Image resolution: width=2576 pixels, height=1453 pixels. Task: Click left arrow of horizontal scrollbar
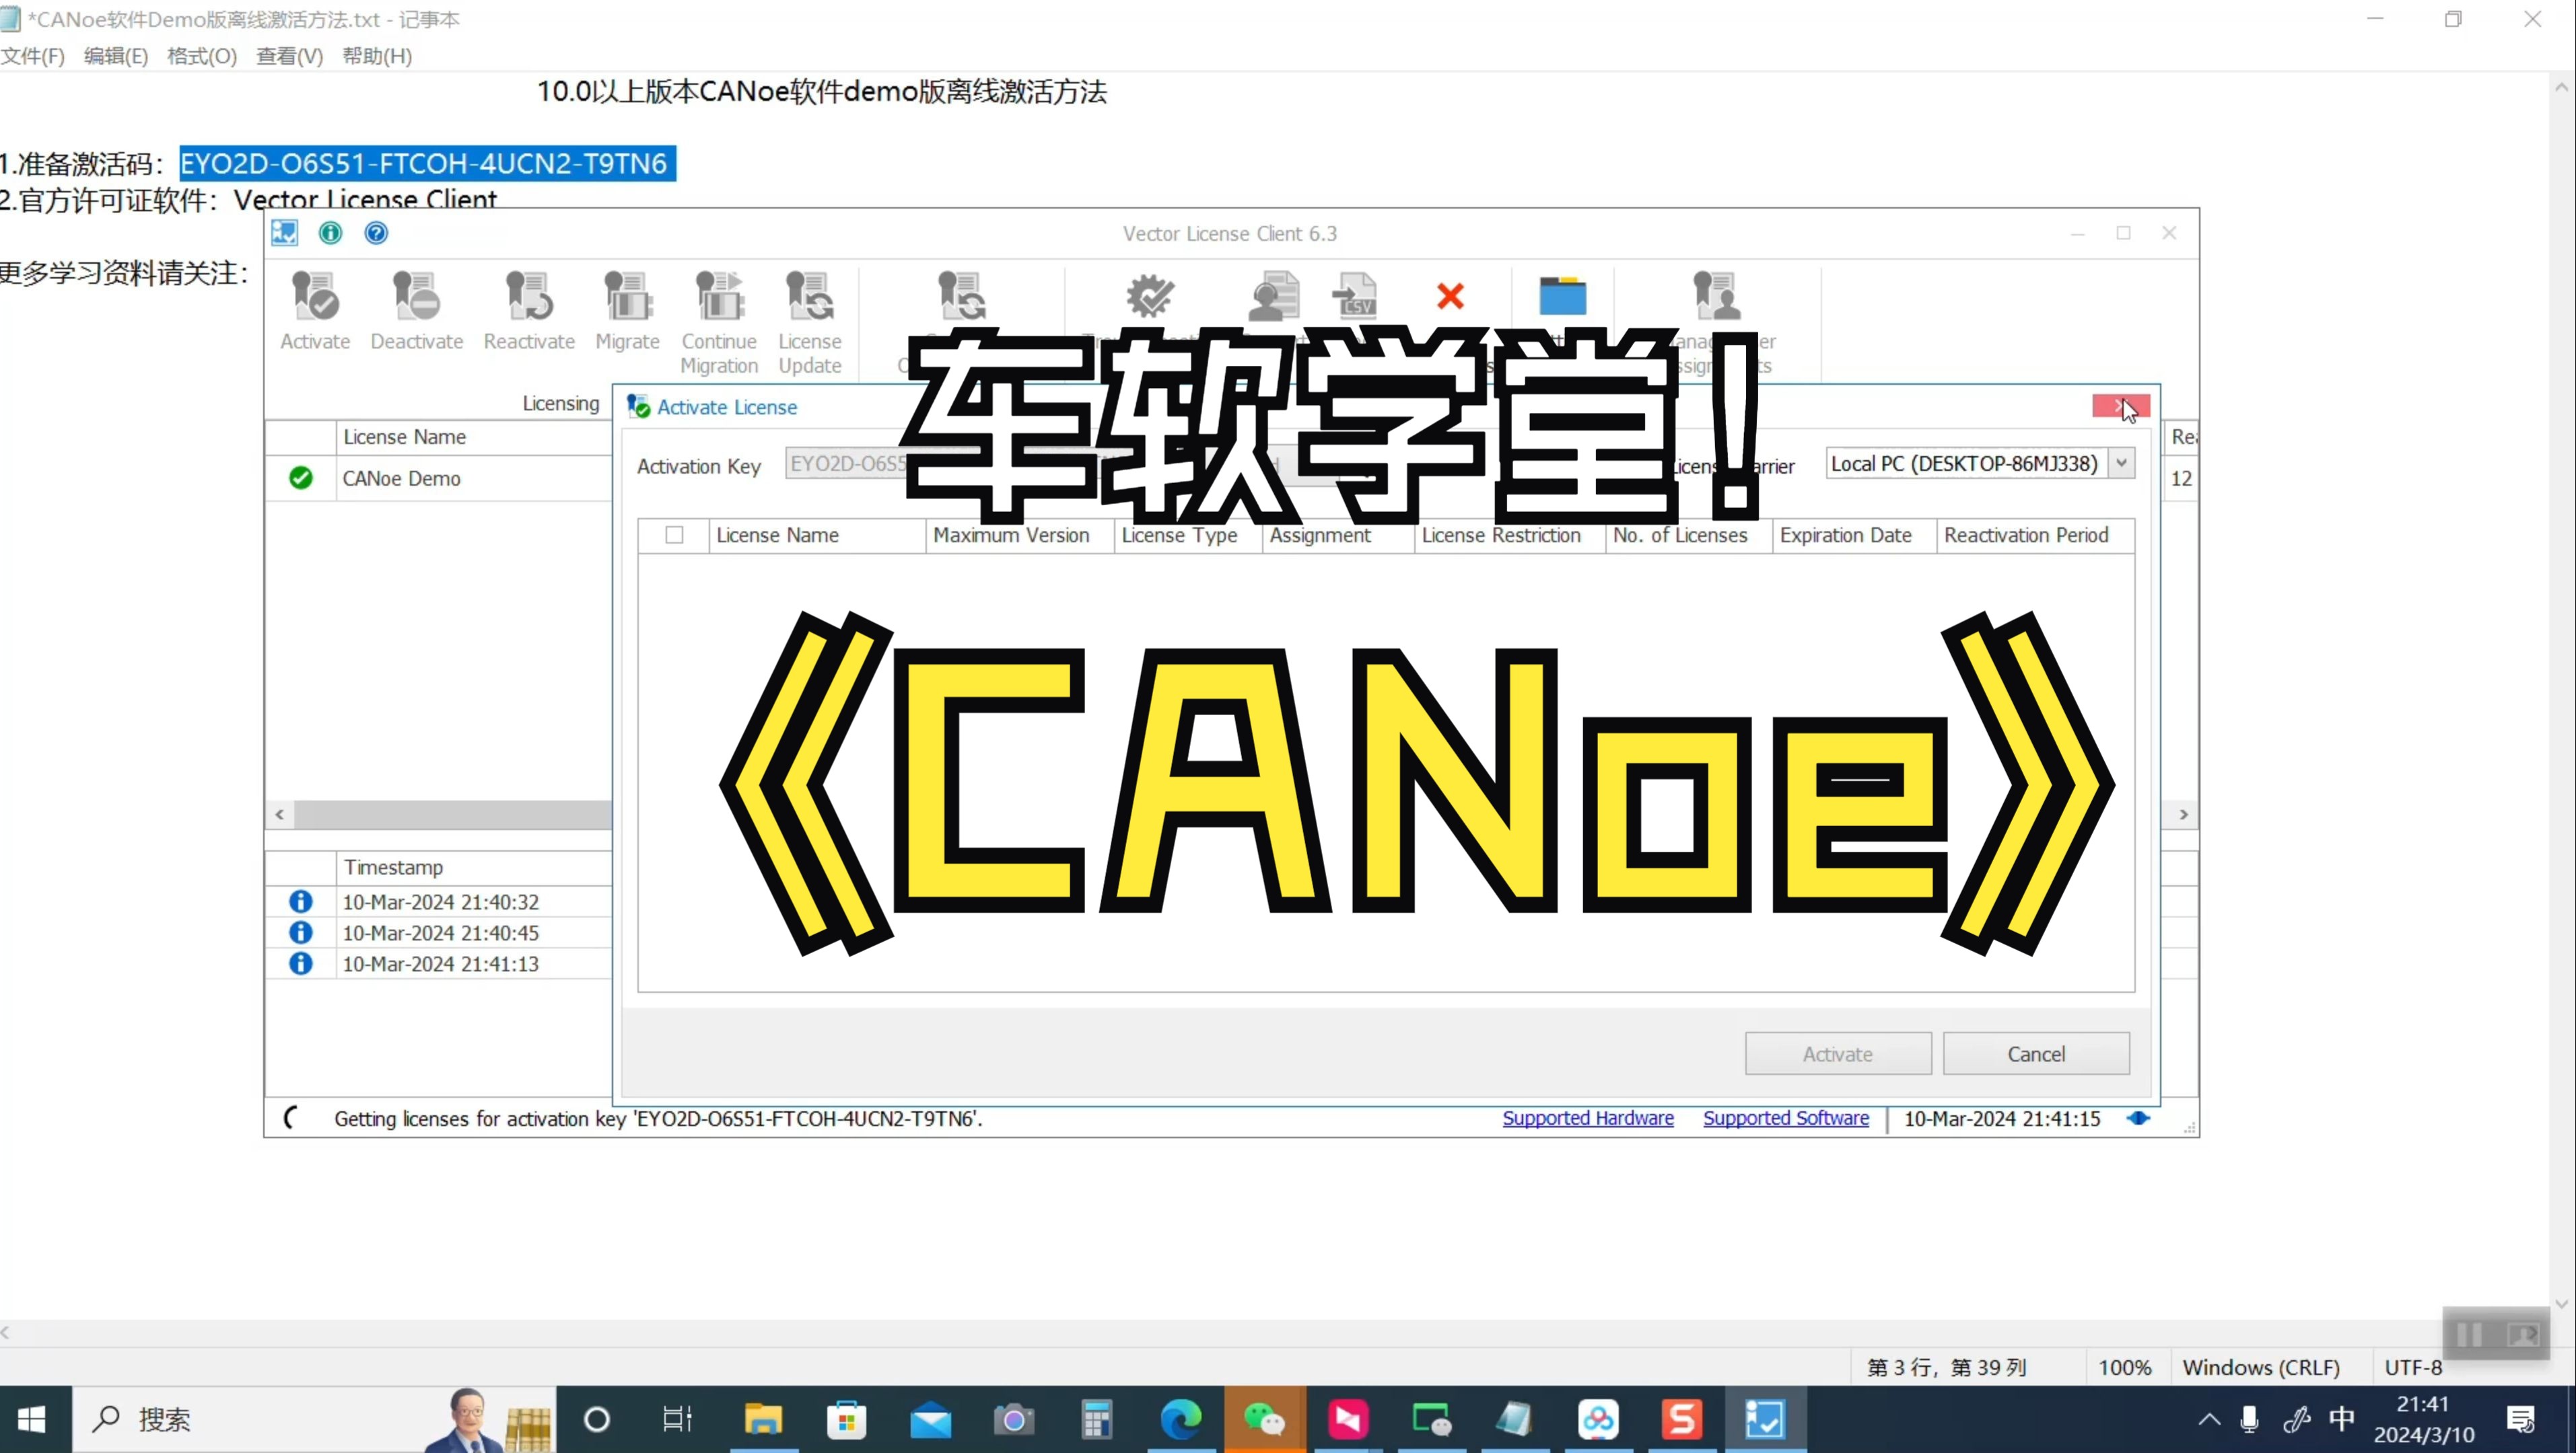point(280,815)
